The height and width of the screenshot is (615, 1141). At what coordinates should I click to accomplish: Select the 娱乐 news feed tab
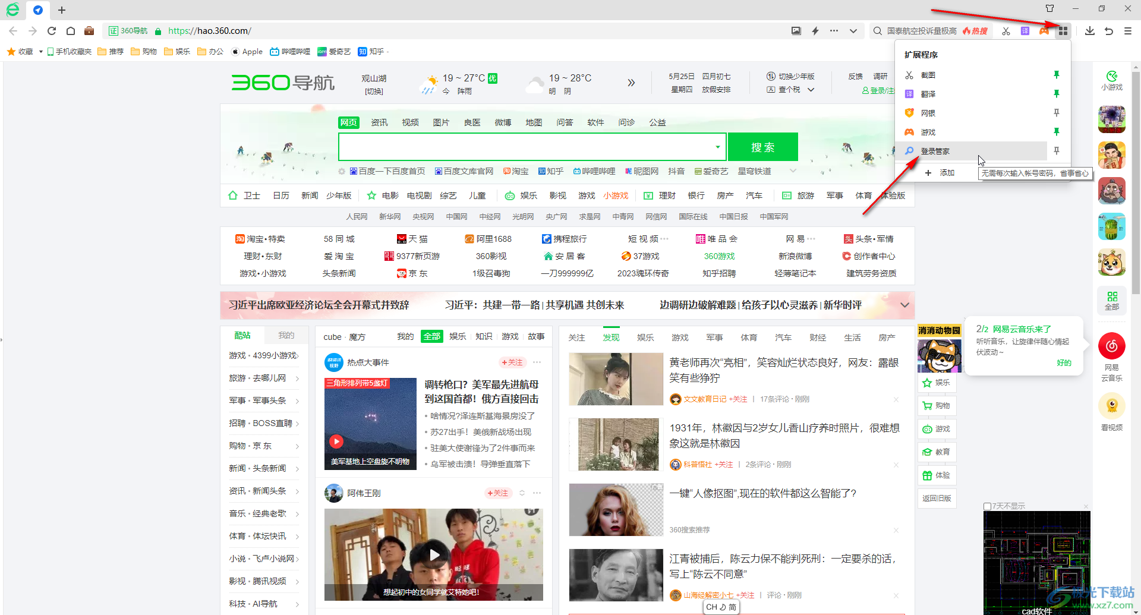645,338
